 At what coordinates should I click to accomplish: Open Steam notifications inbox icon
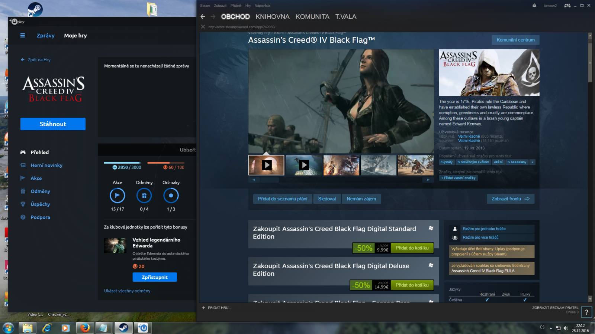534,6
